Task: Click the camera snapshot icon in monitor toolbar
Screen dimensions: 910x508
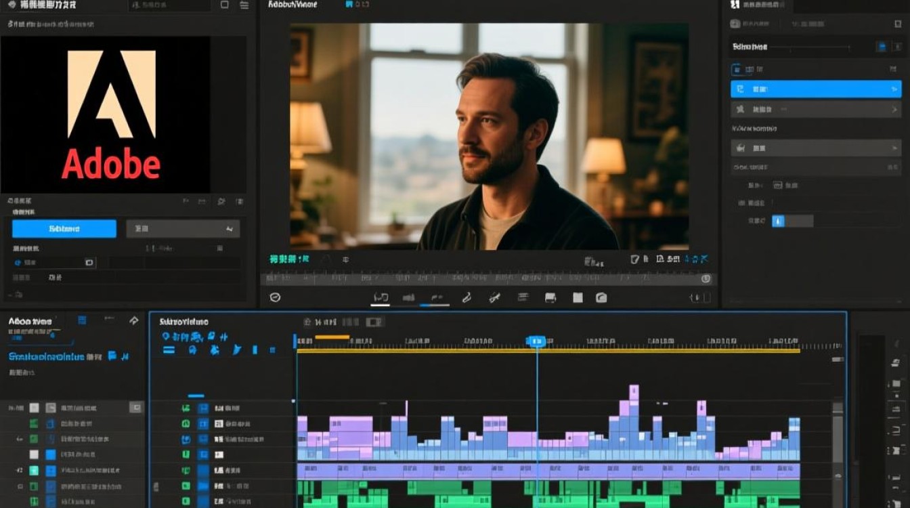Action: click(601, 297)
